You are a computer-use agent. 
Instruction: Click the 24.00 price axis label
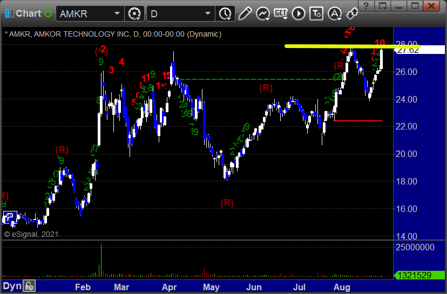406,99
